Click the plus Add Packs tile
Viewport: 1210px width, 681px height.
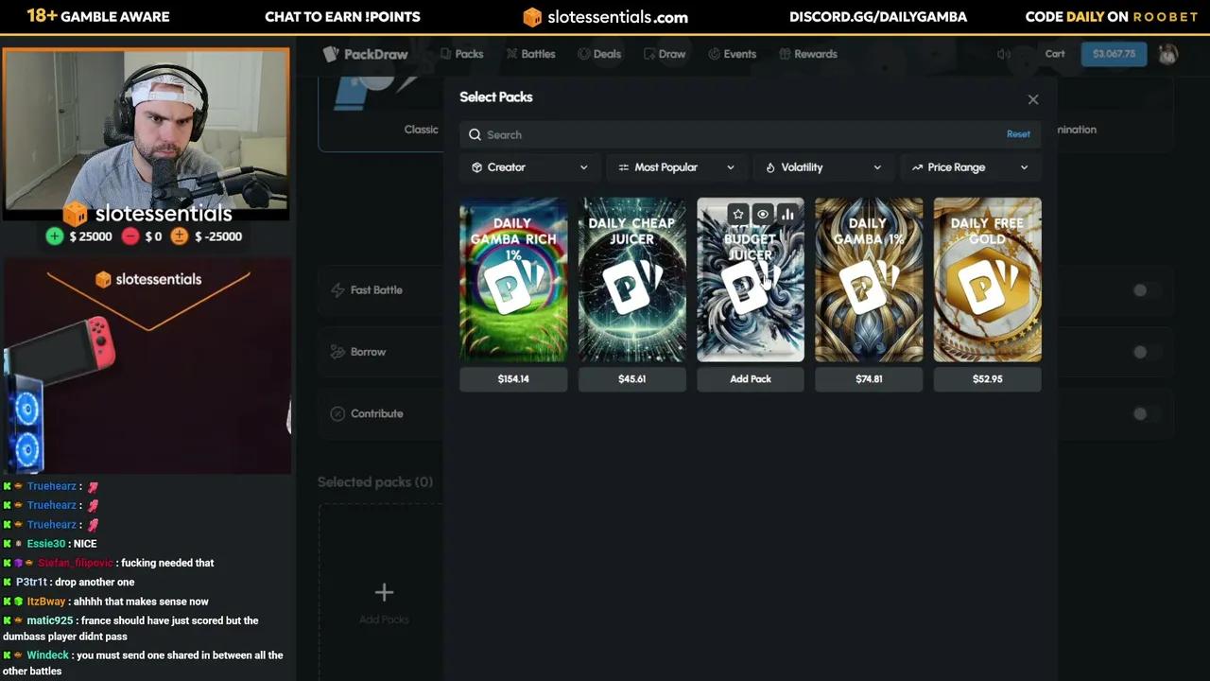[x=384, y=602]
